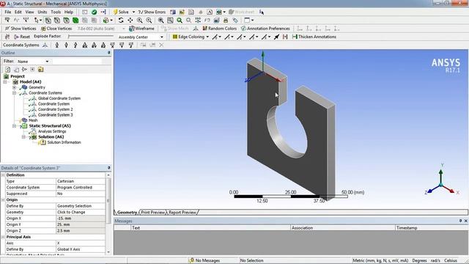Click the Reset explode button
The height and width of the screenshot is (264, 469).
tap(22, 37)
